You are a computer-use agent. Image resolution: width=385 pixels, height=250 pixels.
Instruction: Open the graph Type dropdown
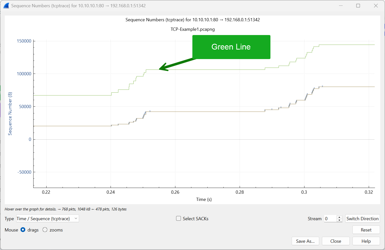coord(47,218)
